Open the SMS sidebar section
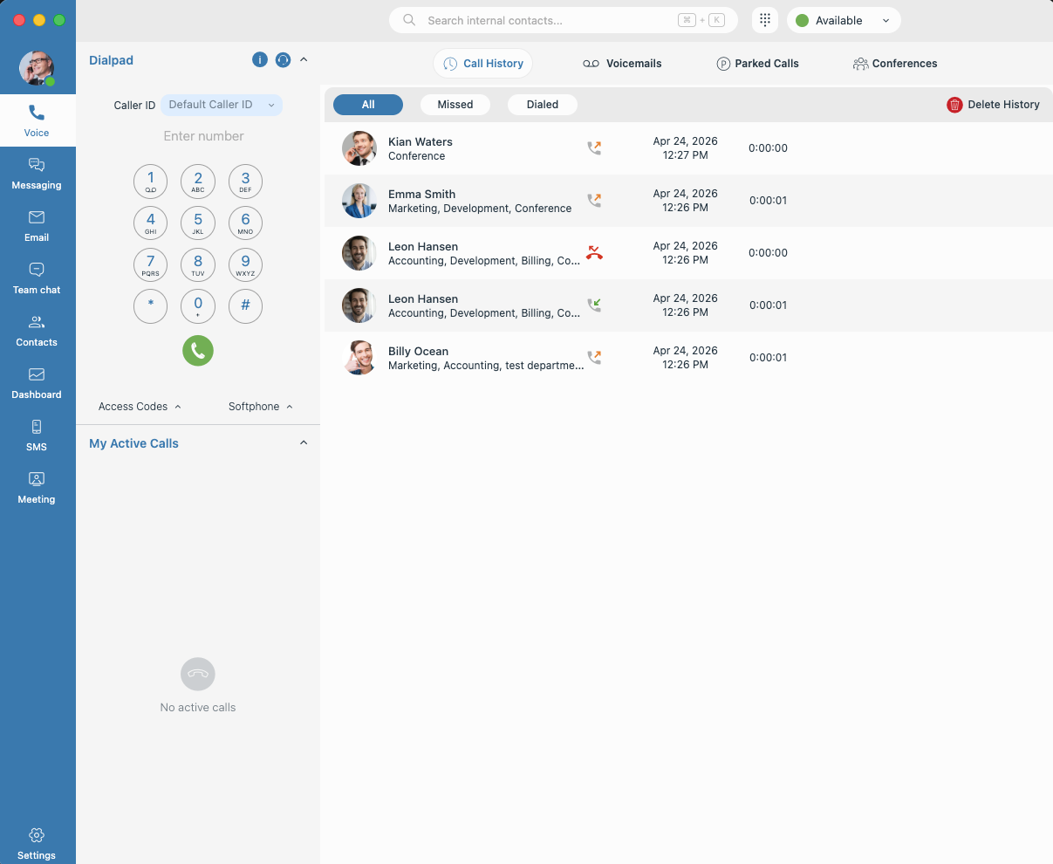The height and width of the screenshot is (864, 1053). tap(37, 435)
